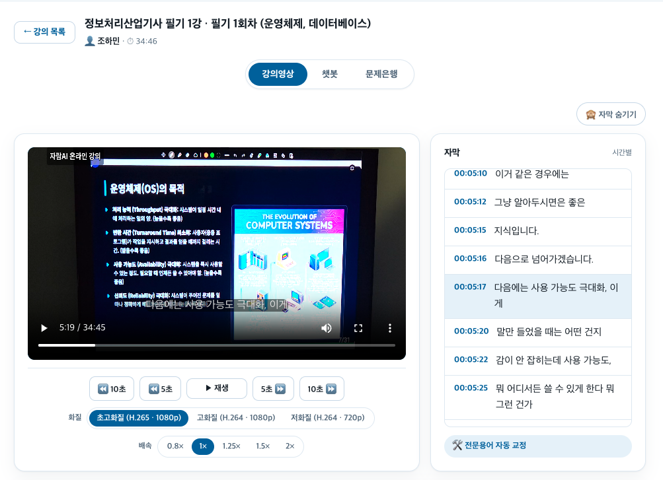Open video player more options menu
Screen dimensions: 663x480
tap(390, 328)
